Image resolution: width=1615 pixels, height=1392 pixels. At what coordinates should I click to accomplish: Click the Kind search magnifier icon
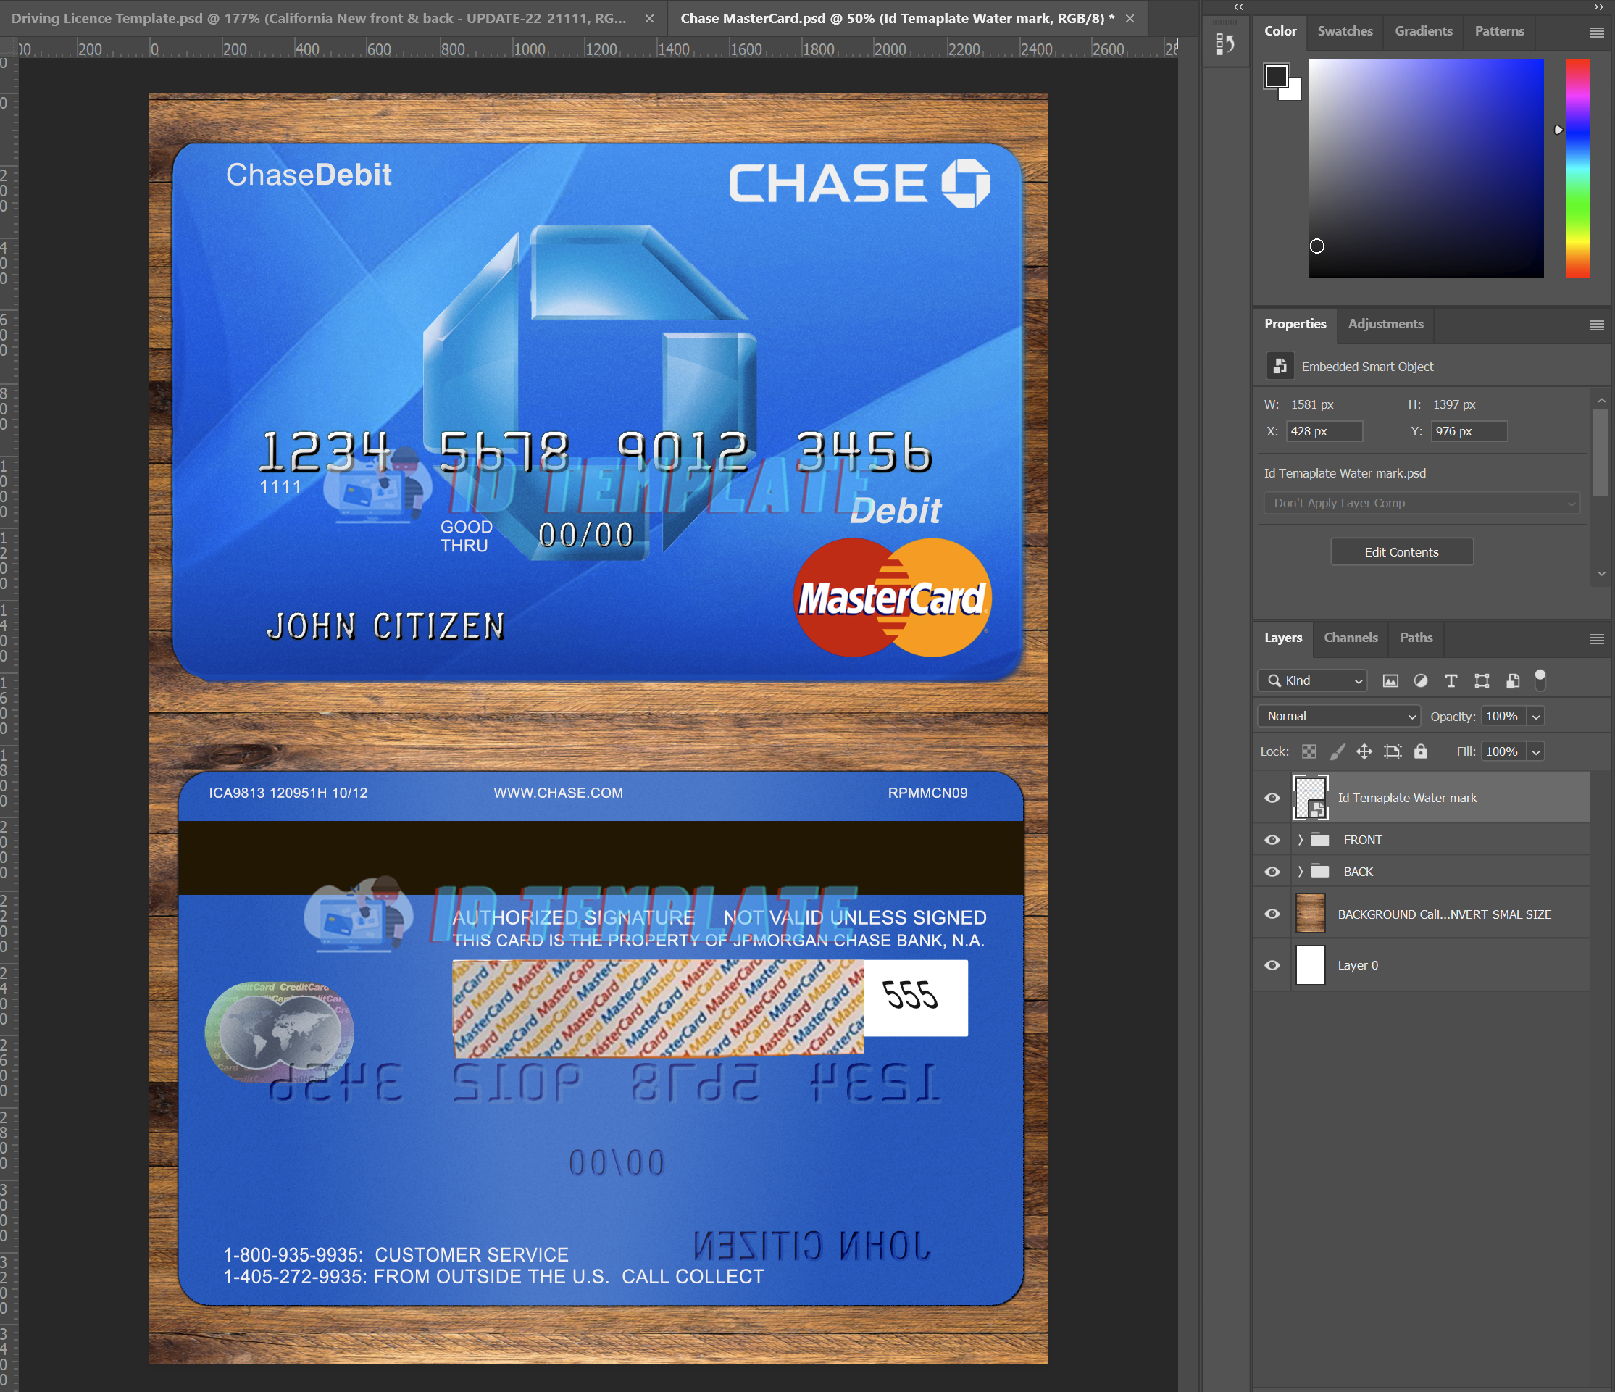tap(1274, 680)
